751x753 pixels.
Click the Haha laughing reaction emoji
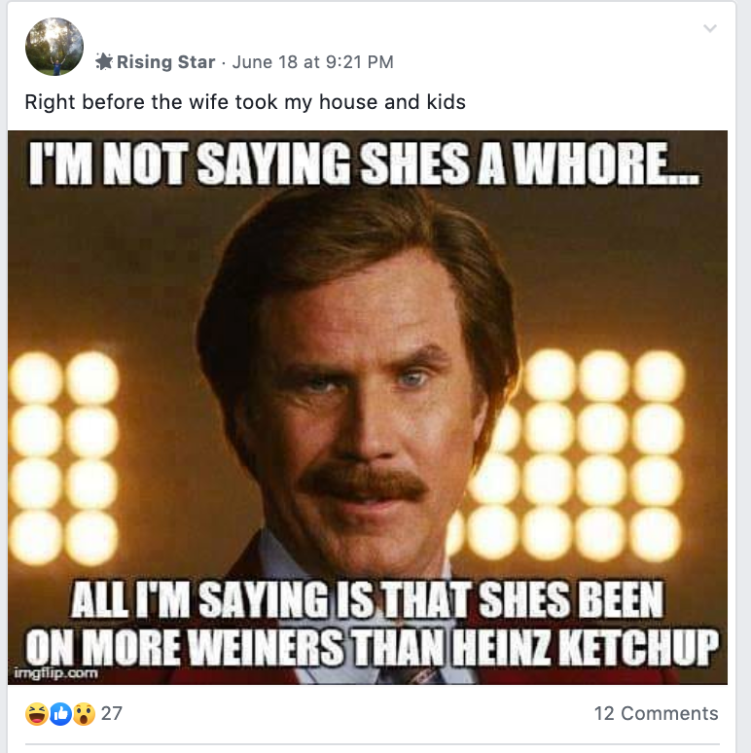(37, 714)
